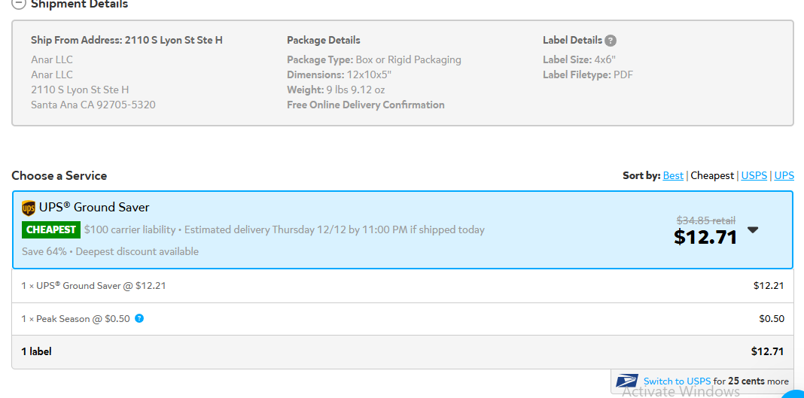Switch to USPS for 25 cents more
804x398 pixels.
[677, 381]
